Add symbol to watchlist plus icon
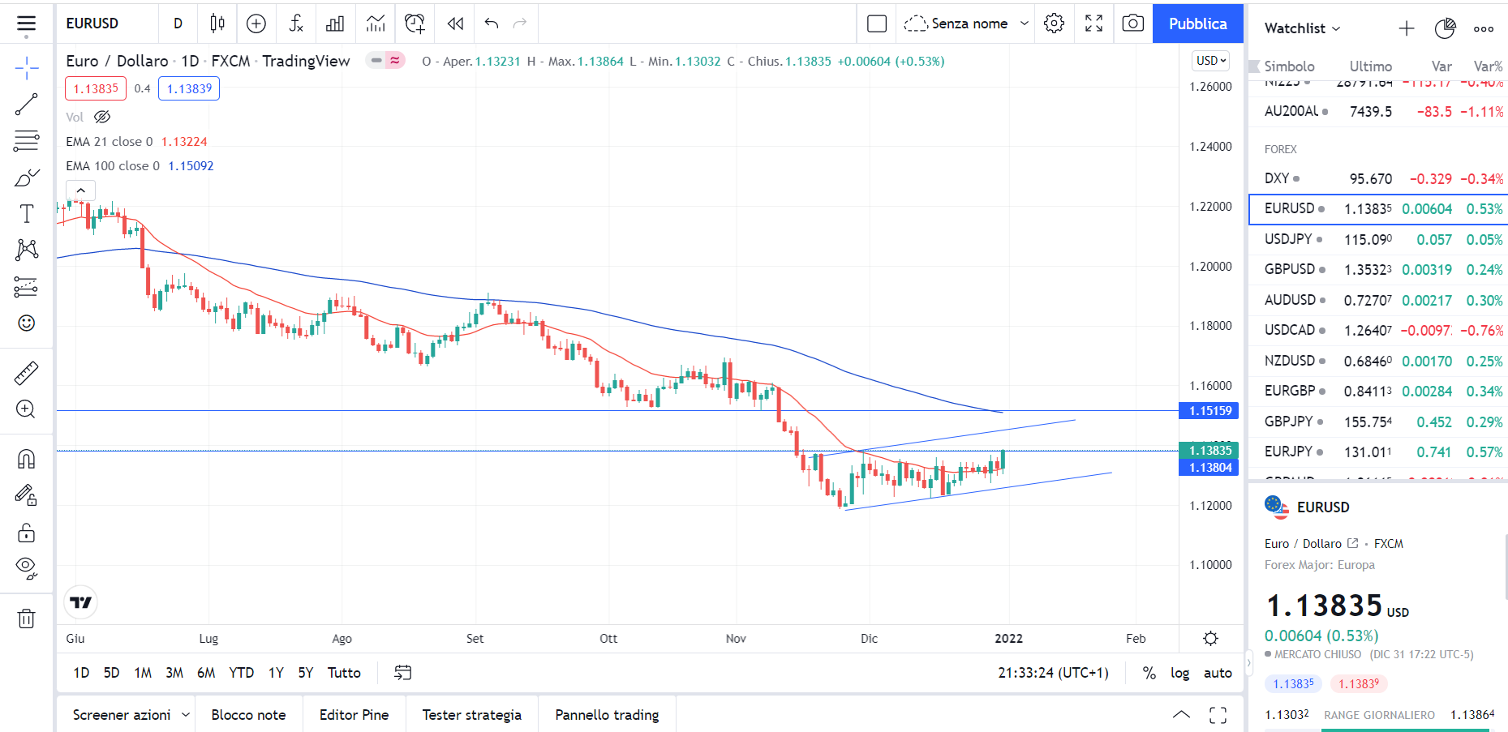Viewport: 1508px width, 732px height. (1407, 28)
